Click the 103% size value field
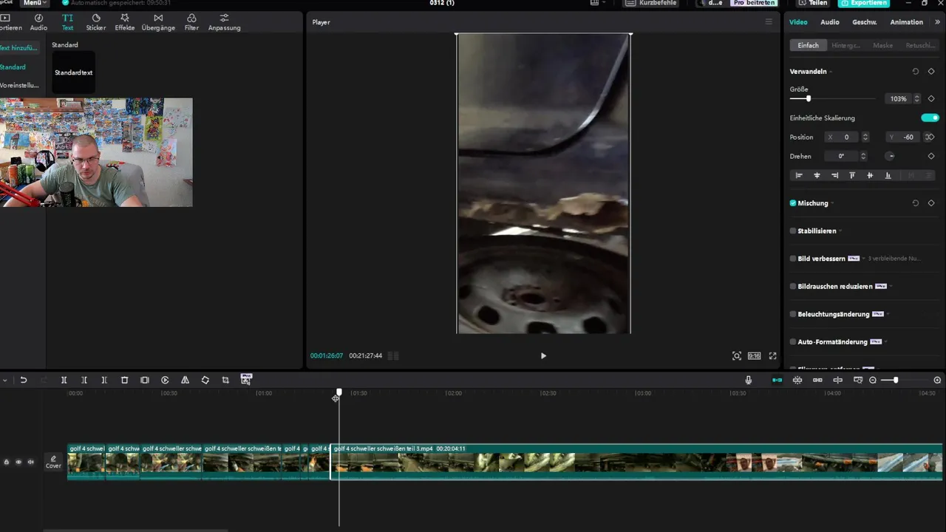946x532 pixels. pos(898,98)
